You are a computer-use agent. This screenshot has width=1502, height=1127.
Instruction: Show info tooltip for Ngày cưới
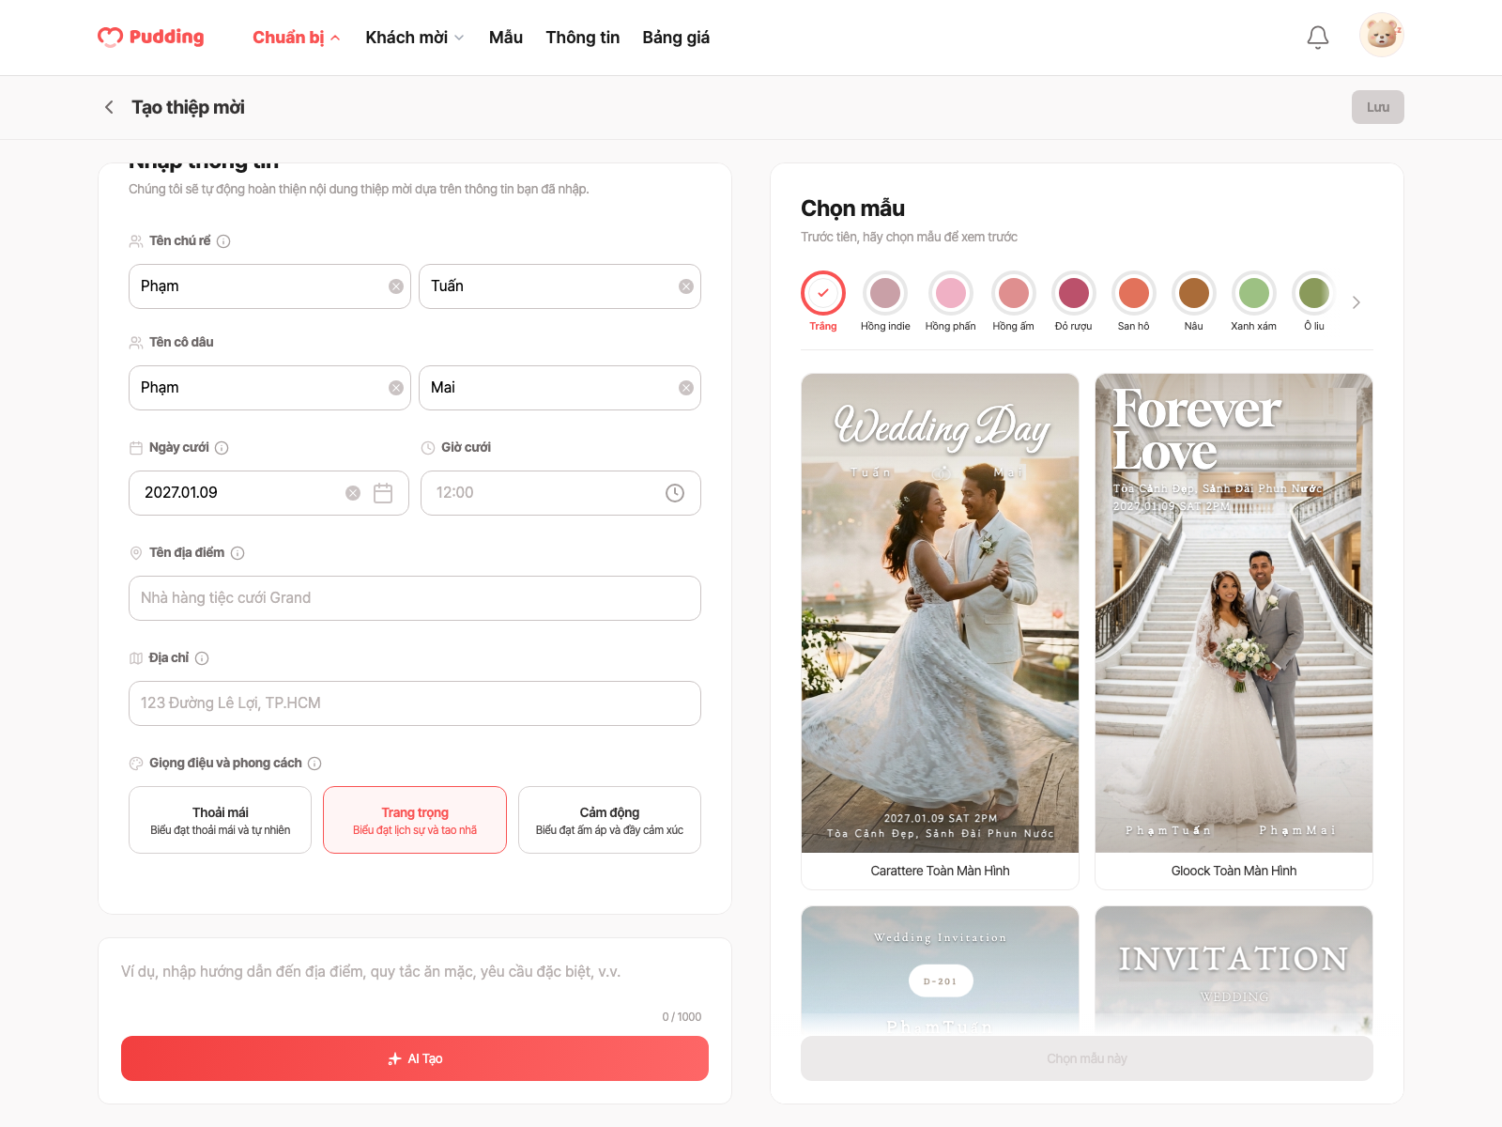click(x=222, y=448)
